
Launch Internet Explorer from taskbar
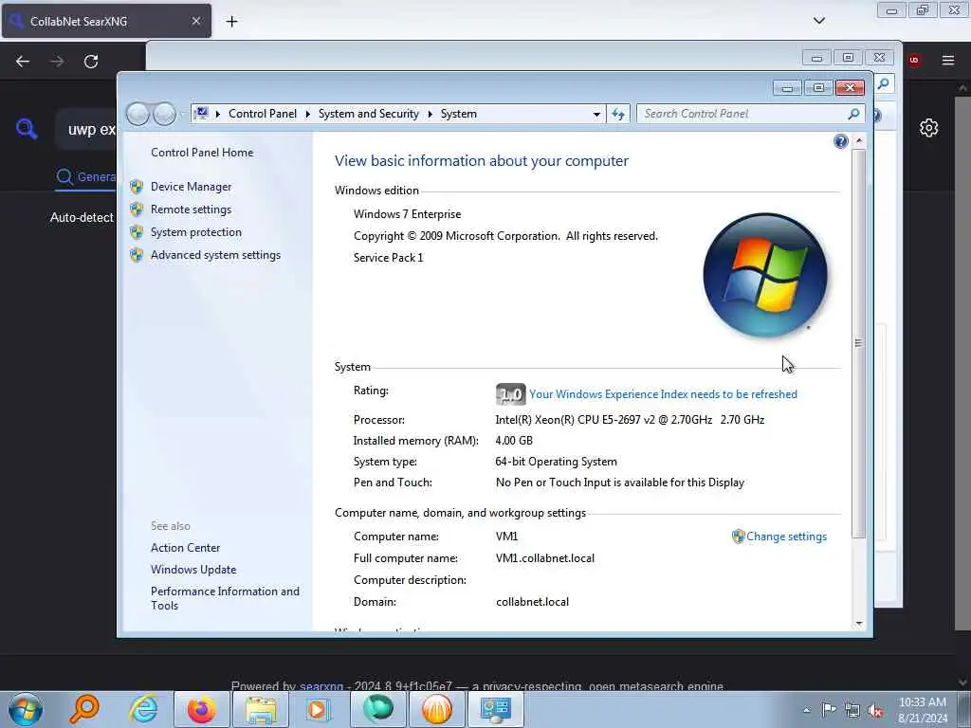click(x=144, y=709)
